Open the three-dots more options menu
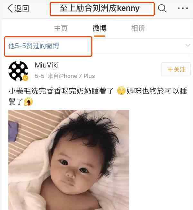 [x=183, y=8]
